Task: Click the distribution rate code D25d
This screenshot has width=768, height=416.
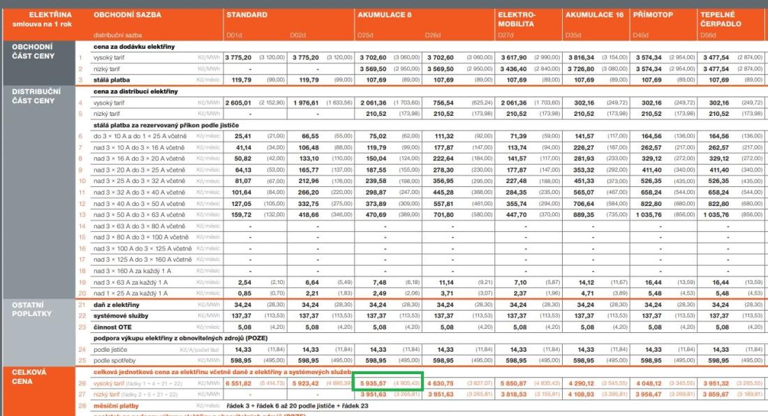Action: [365, 35]
